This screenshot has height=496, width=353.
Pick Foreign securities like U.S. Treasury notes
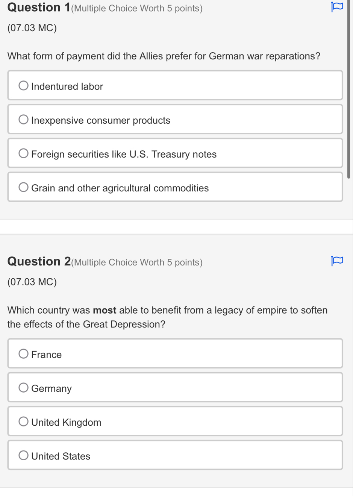[x=24, y=153]
